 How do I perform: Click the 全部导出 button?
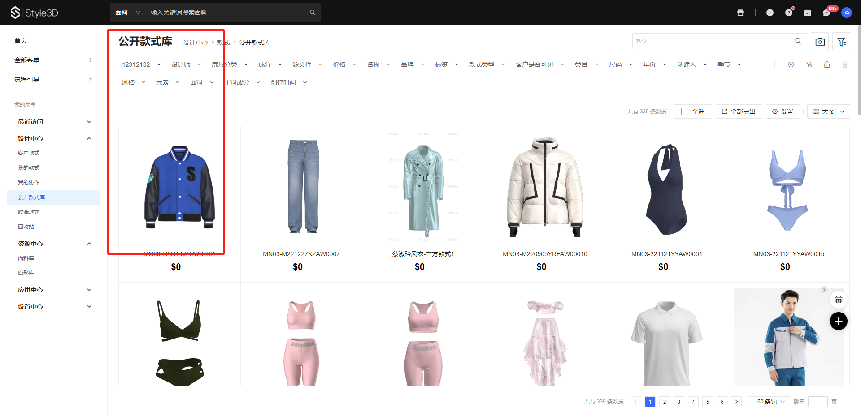click(x=739, y=112)
